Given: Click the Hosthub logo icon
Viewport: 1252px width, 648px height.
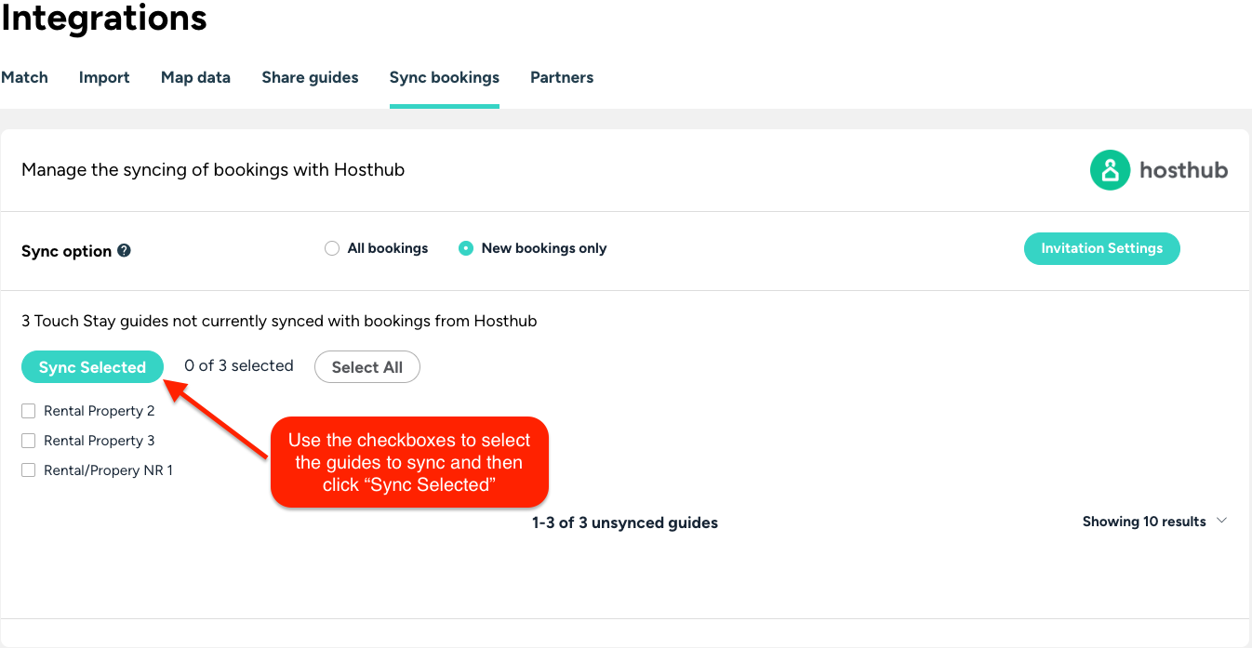Looking at the screenshot, I should click(1110, 170).
